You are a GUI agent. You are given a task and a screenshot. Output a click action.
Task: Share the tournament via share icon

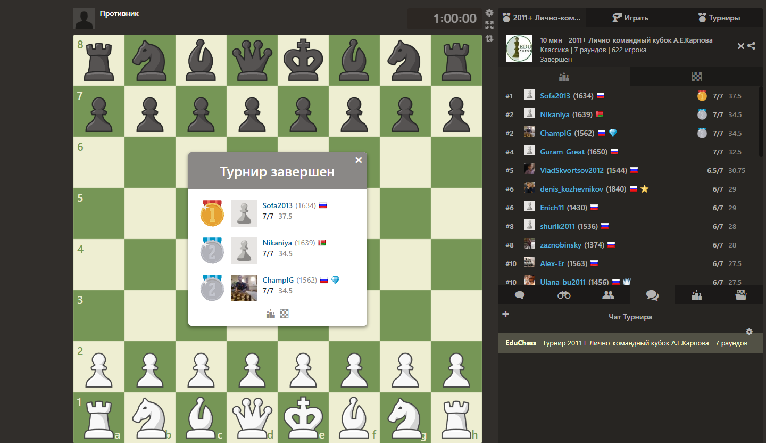tap(751, 46)
